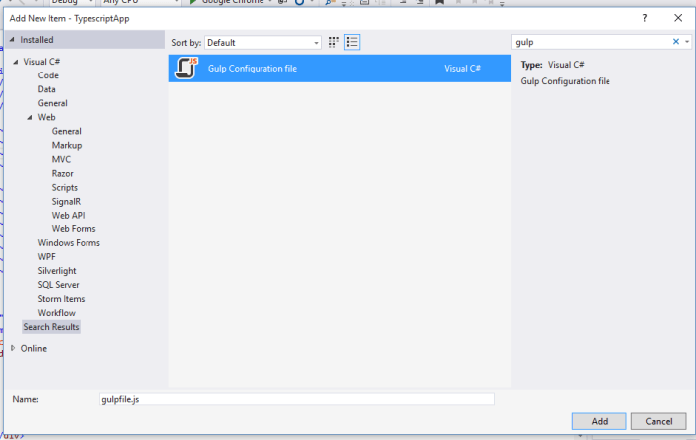Select SQL Server category
Viewport: 696px width, 440px height.
point(58,285)
